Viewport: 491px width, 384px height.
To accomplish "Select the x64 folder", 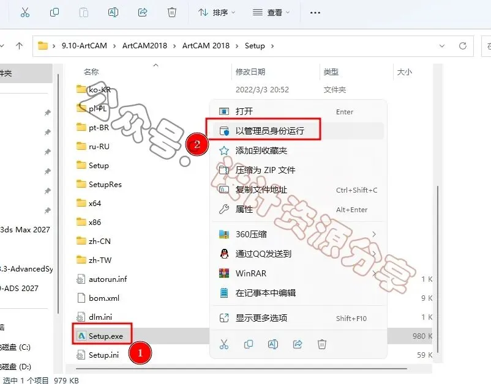I will (x=94, y=203).
